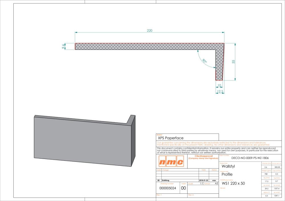Image resolution: width=285 pixels, height=201 pixels.
Task: Select the 10 width dimension label
Action: 219,86
